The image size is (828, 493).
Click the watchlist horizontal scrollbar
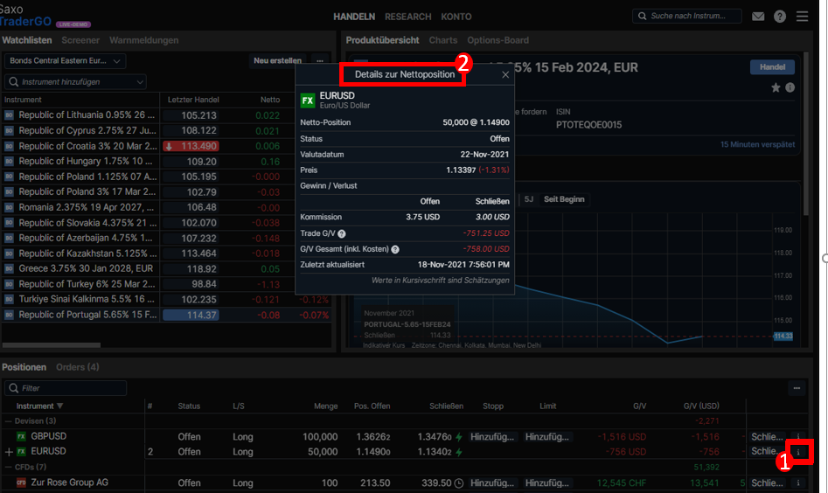click(x=52, y=345)
